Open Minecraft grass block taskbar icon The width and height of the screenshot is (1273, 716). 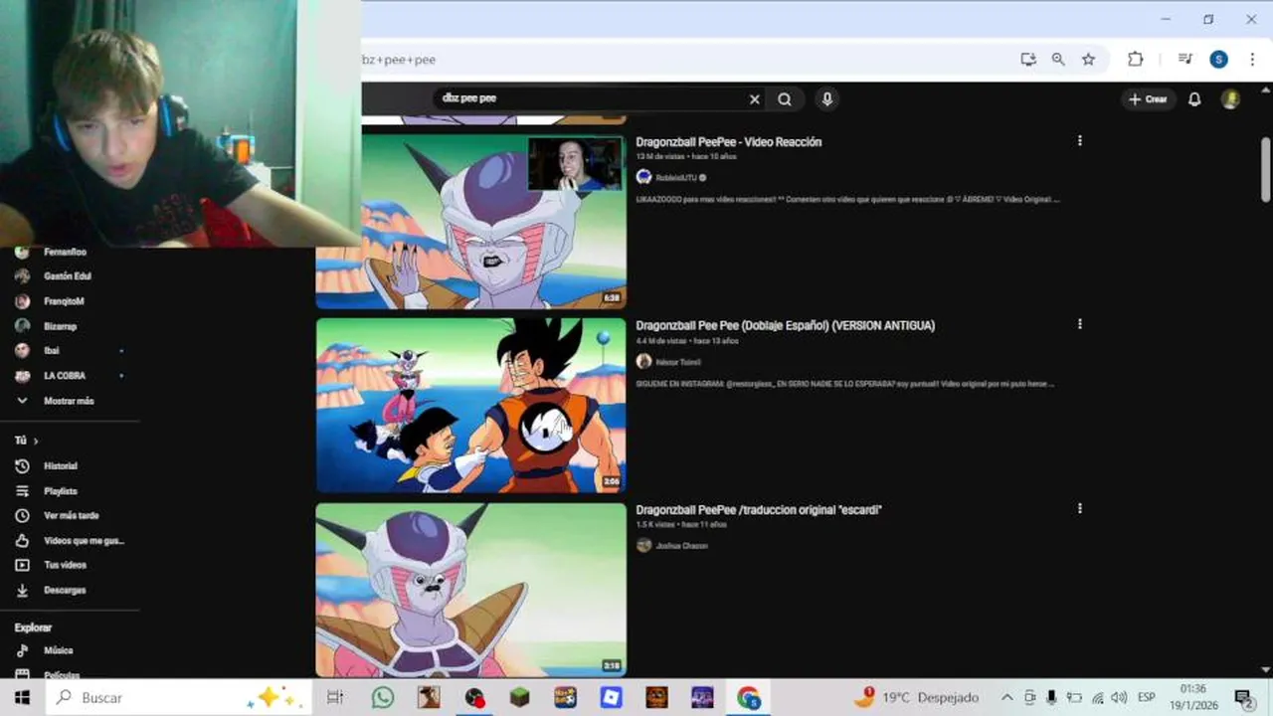click(x=520, y=698)
